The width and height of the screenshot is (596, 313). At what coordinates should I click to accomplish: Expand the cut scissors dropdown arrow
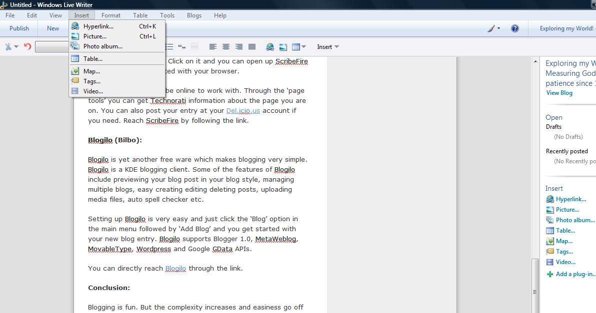point(16,47)
